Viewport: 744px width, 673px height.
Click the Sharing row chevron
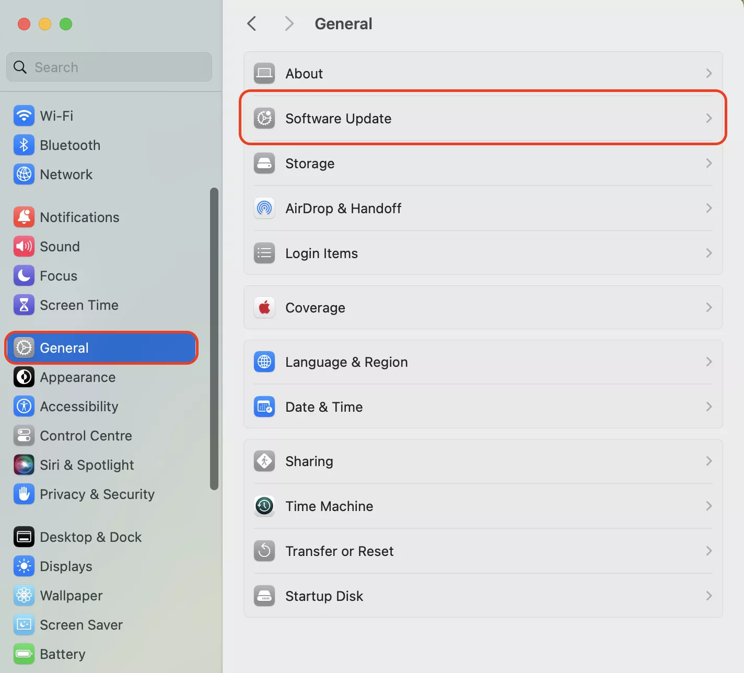point(709,461)
